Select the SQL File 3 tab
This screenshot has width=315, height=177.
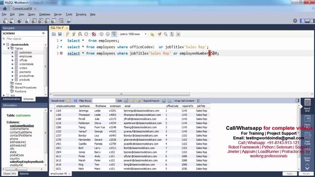[57, 28]
